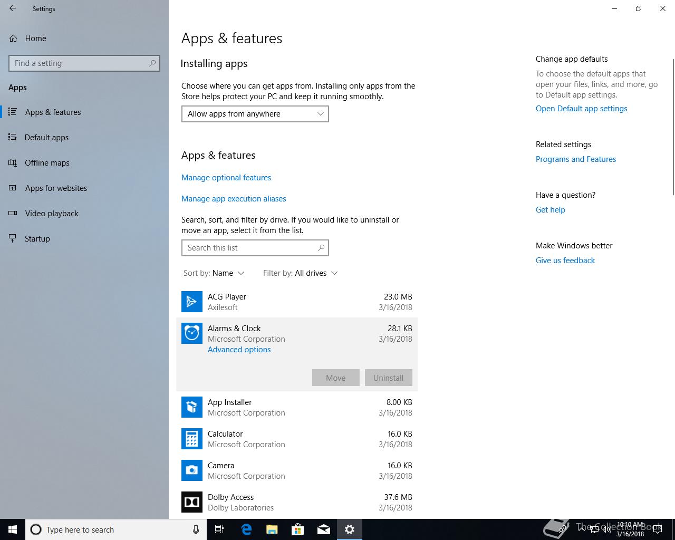Click the magnifier in Search this list
This screenshot has height=540, width=675.
[x=321, y=248]
